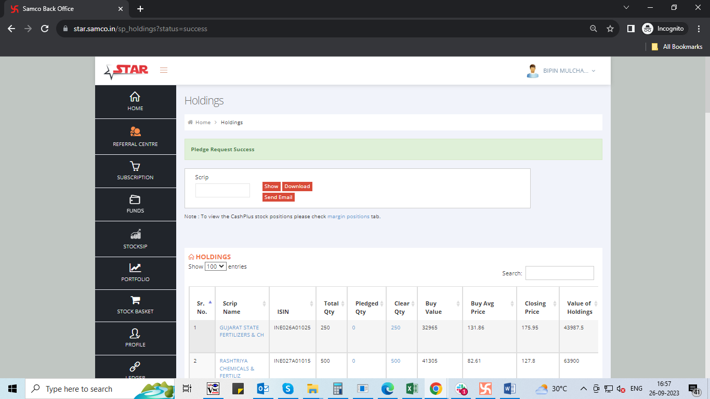Open Skype from the taskbar
The width and height of the screenshot is (710, 399).
point(287,389)
